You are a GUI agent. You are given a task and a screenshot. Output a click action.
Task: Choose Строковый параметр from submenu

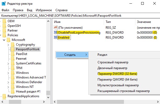[x=113, y=62]
